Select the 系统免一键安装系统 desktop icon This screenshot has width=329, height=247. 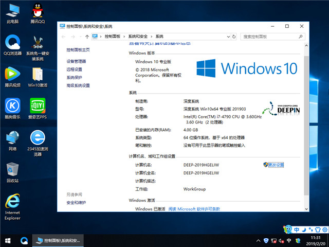(x=38, y=48)
